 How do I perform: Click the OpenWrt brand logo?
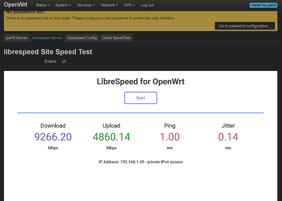pyautogui.click(x=16, y=4)
